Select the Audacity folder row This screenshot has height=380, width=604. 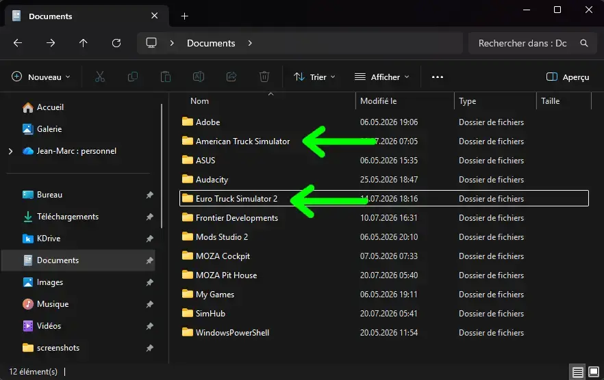coord(384,179)
